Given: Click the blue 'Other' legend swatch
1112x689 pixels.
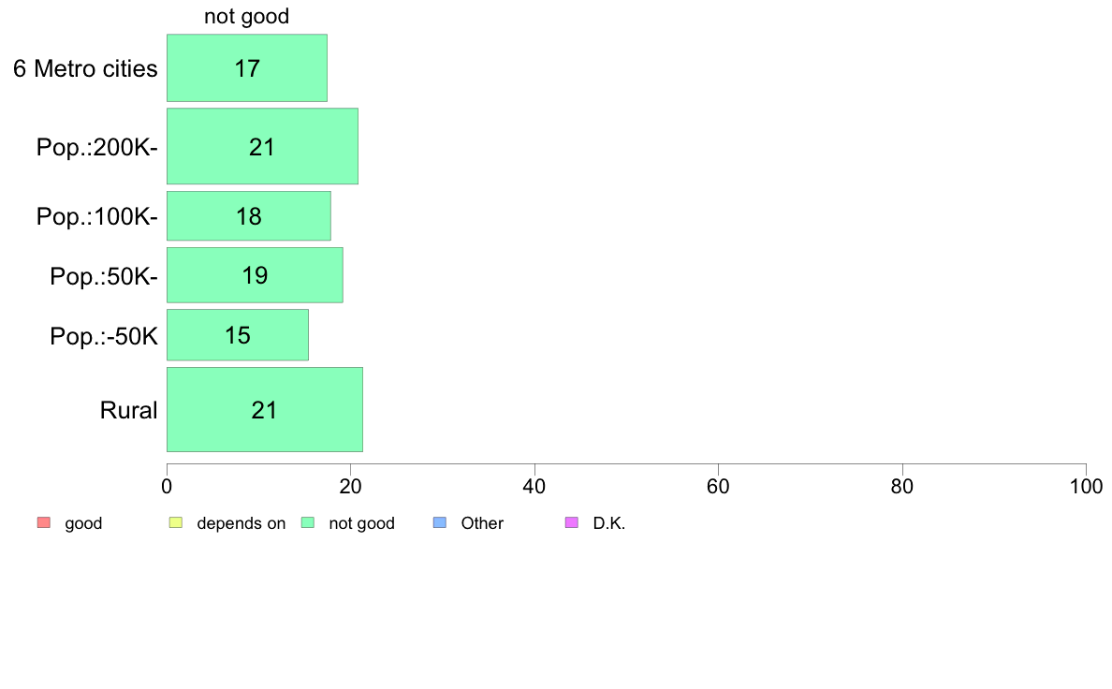Looking at the screenshot, I should pos(440,523).
